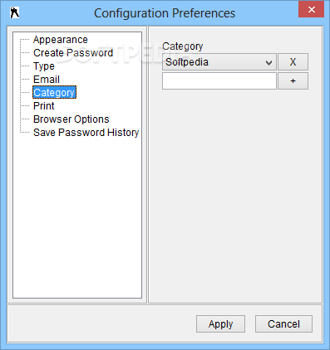
Task: Show Browser Options settings
Action: click(71, 119)
